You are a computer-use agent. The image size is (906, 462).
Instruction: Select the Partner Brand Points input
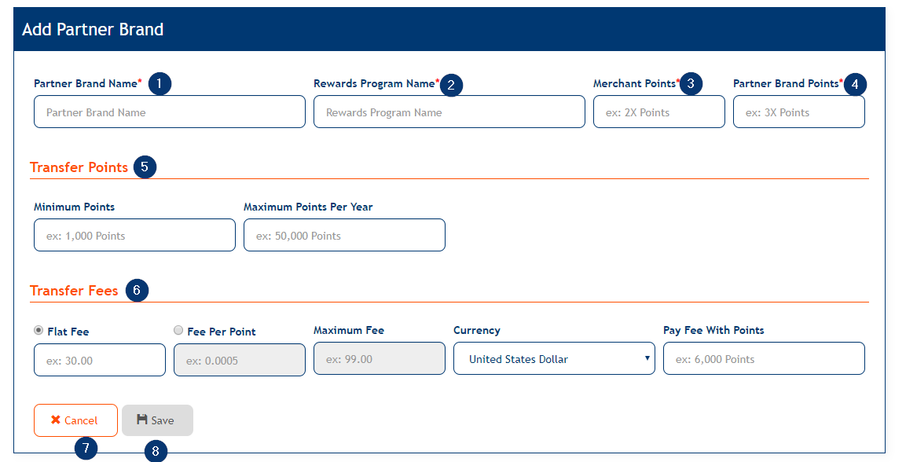[x=798, y=112]
